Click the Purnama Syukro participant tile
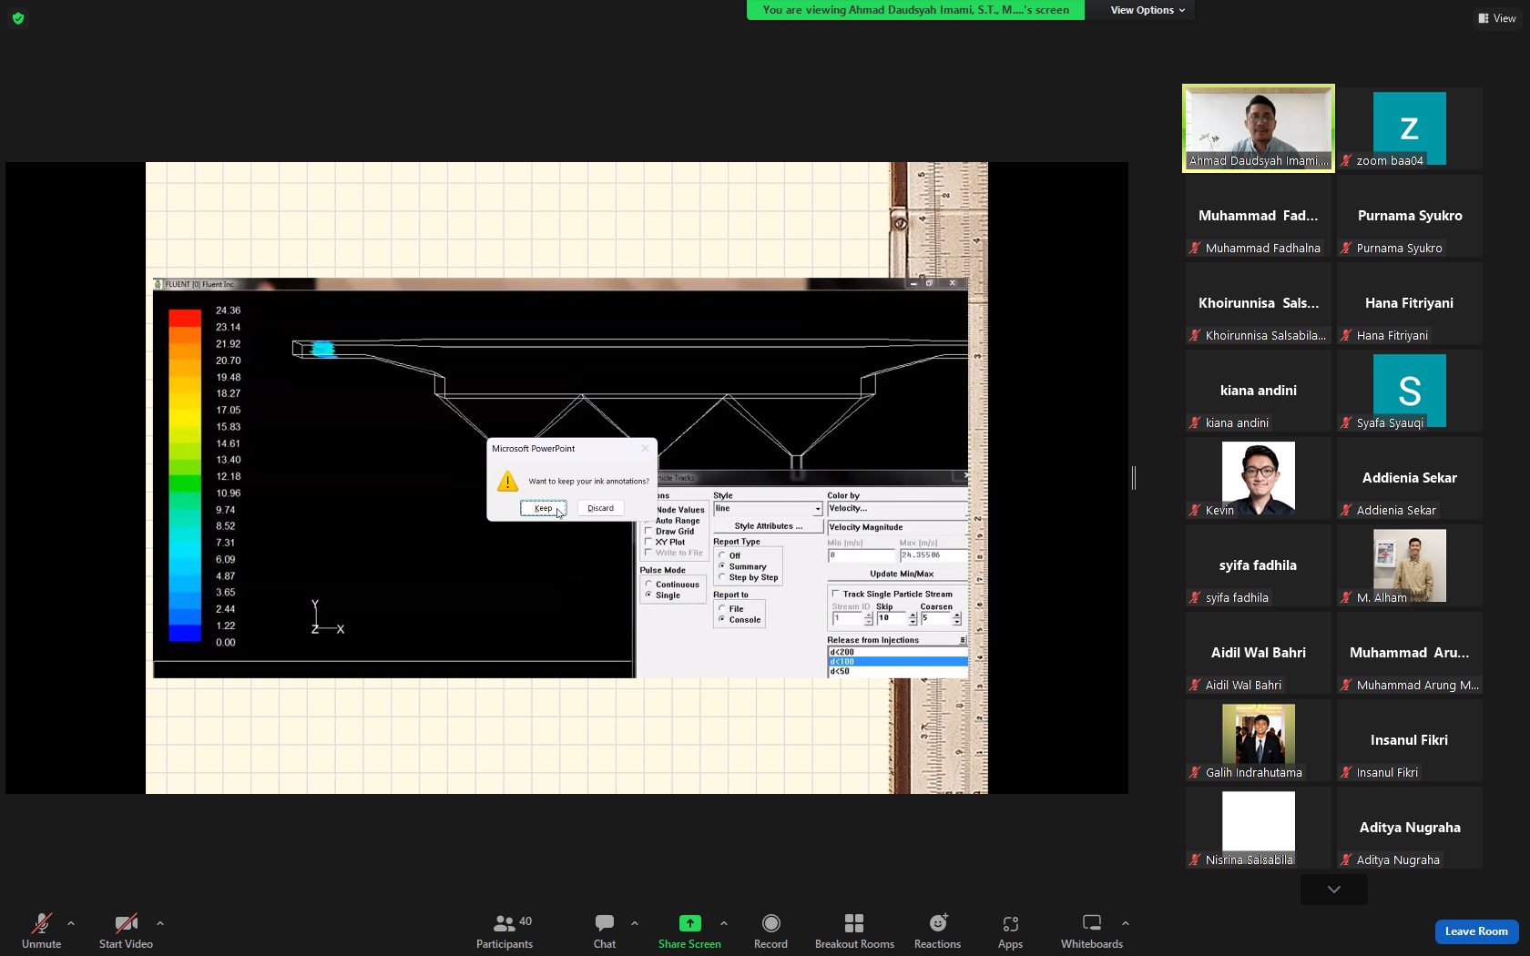Screen dimensions: 1530x956 click(1410, 216)
